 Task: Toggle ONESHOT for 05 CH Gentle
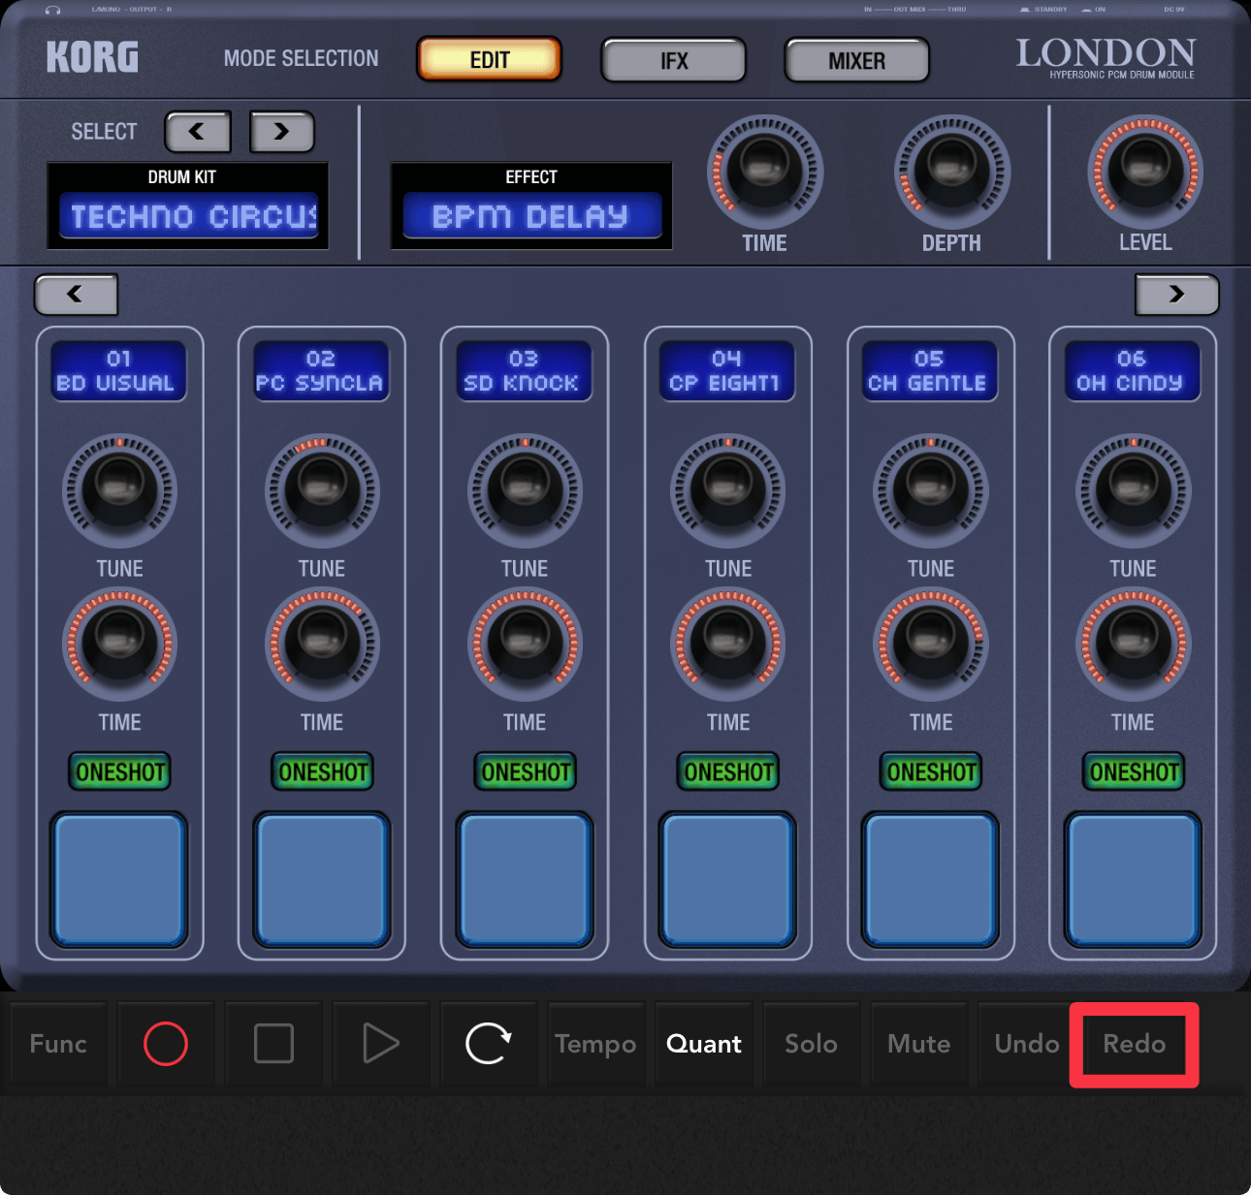pyautogui.click(x=931, y=771)
